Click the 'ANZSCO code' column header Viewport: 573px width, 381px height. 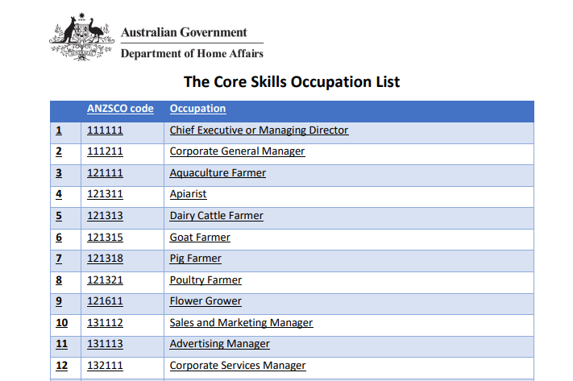point(120,109)
